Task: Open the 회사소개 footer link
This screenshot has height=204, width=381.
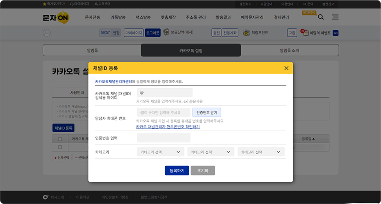Action: [x=57, y=197]
